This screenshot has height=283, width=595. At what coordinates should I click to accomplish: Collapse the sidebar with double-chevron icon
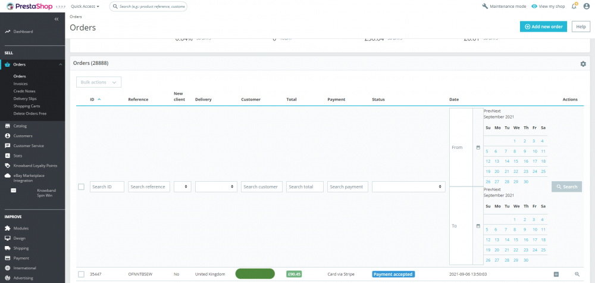click(x=57, y=19)
